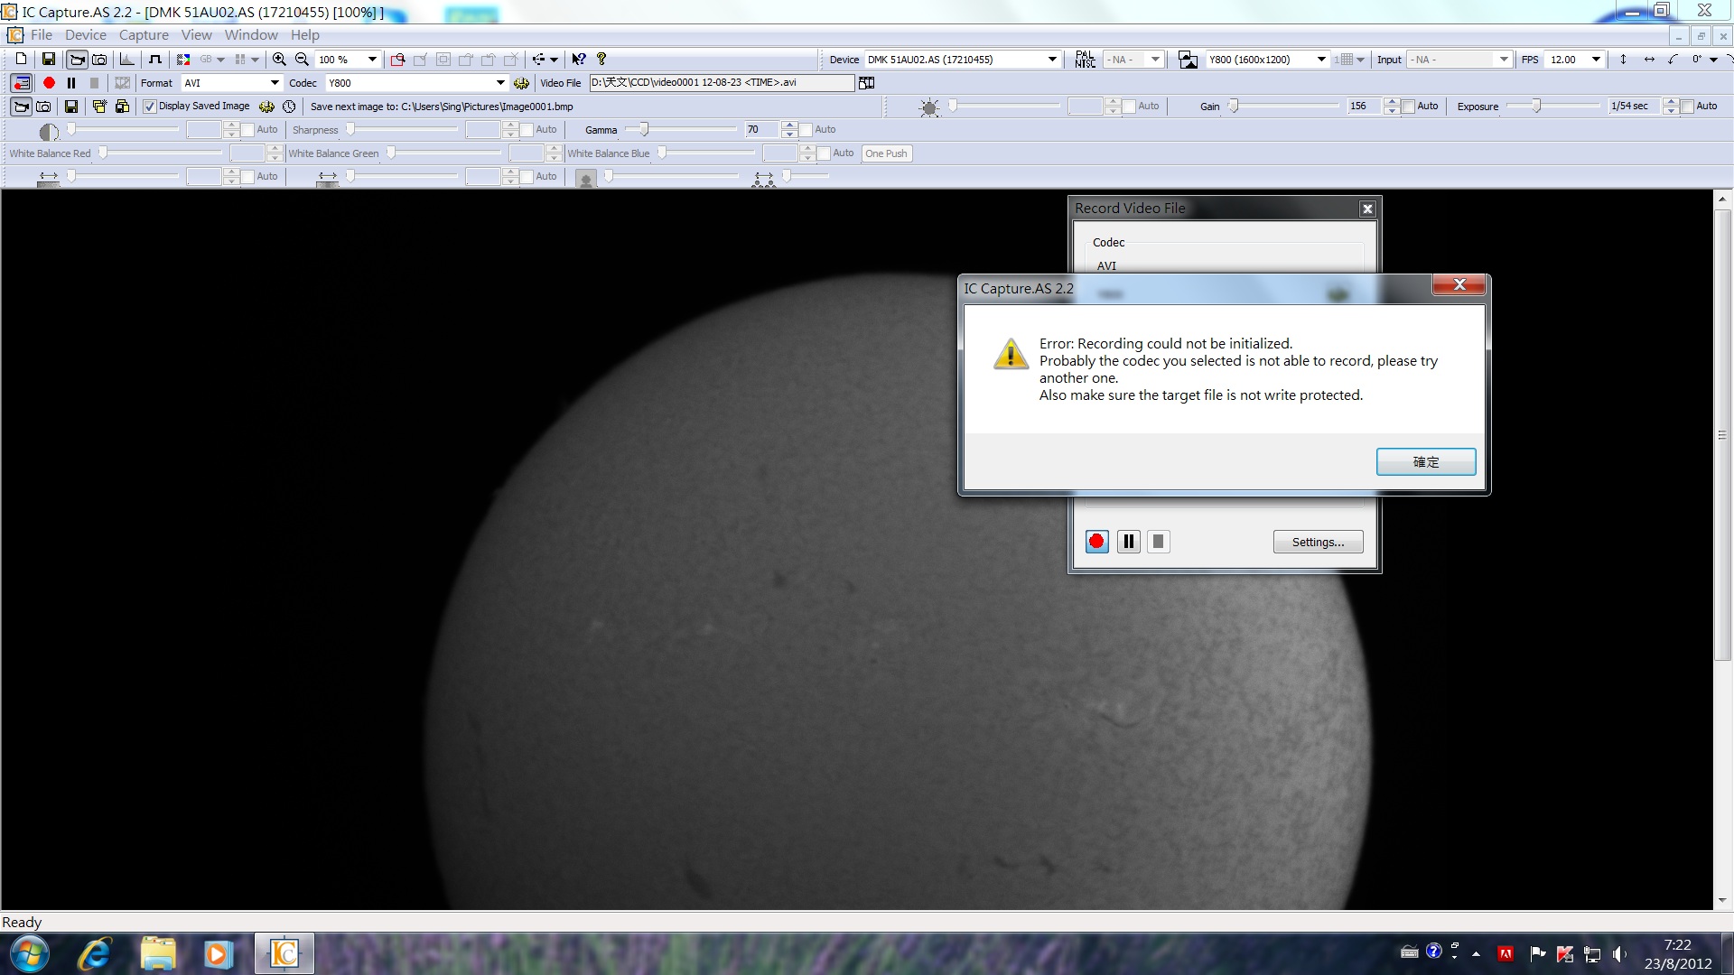Click the zoom out magnifier icon
The image size is (1734, 975).
coord(302,60)
